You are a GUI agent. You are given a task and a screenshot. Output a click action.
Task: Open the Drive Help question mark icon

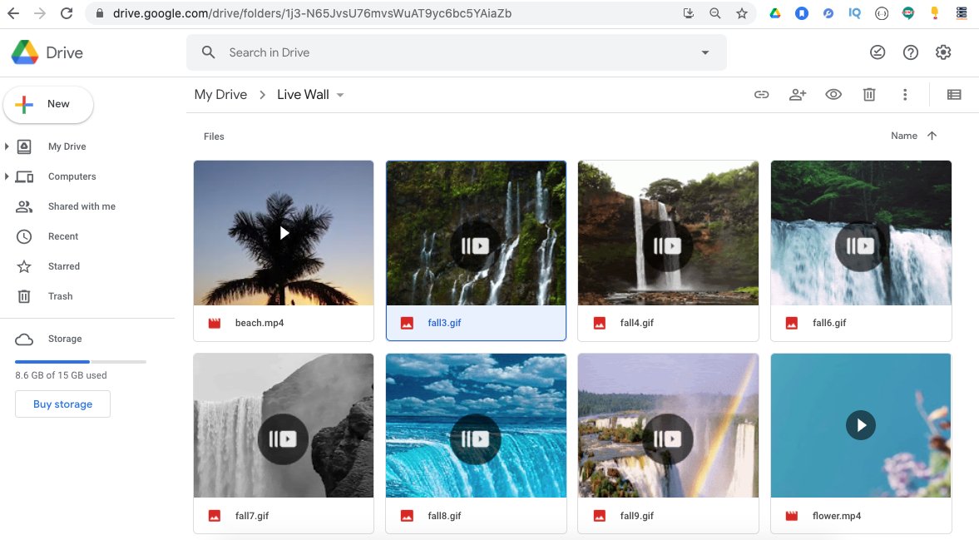[910, 52]
